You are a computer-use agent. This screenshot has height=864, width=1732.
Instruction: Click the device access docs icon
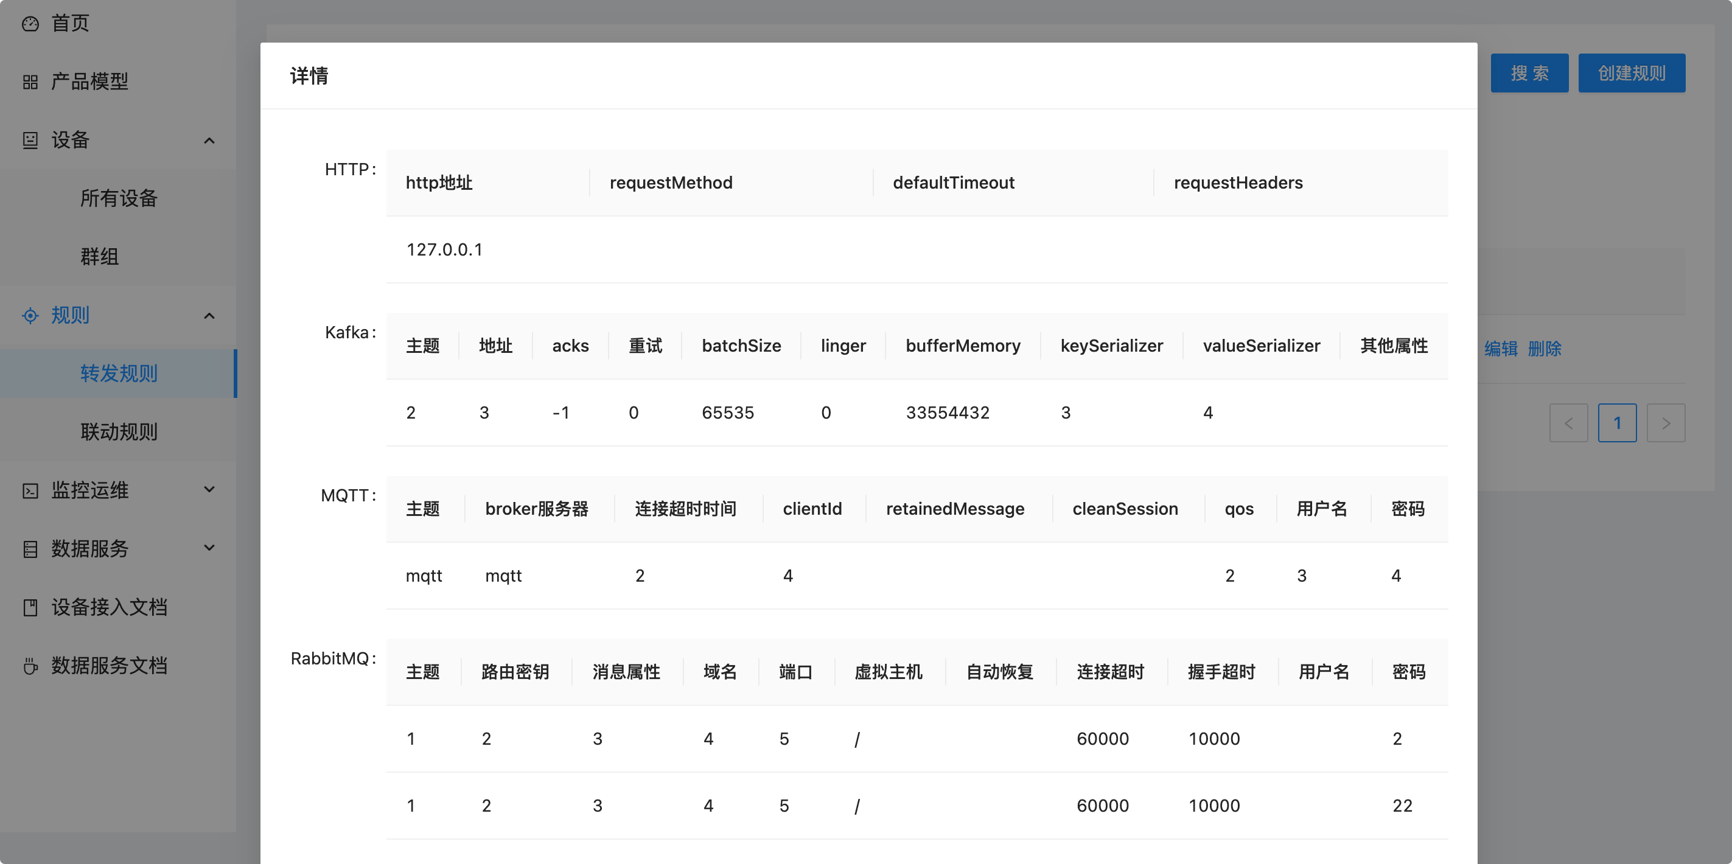point(30,607)
